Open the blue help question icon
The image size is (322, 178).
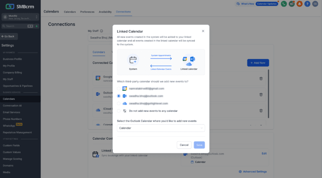307,4
